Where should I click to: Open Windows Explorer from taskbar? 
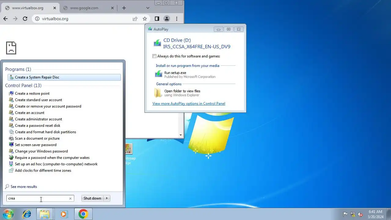45,214
